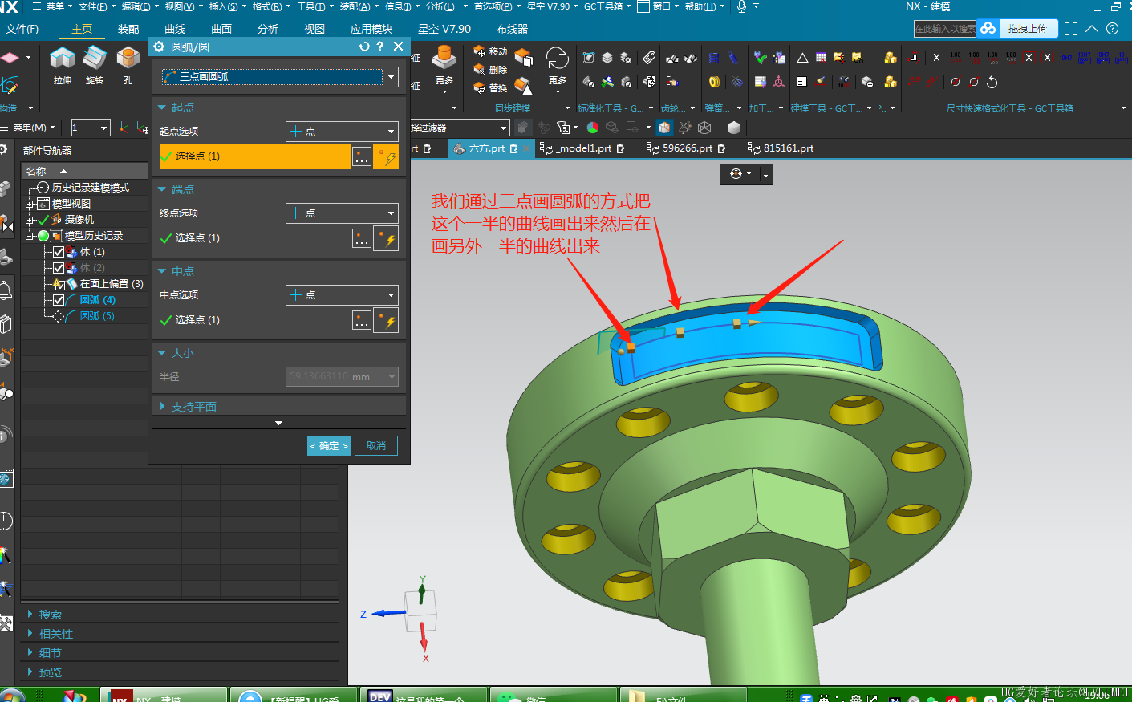
Task: Click the white shaded cube display icon
Action: click(733, 128)
